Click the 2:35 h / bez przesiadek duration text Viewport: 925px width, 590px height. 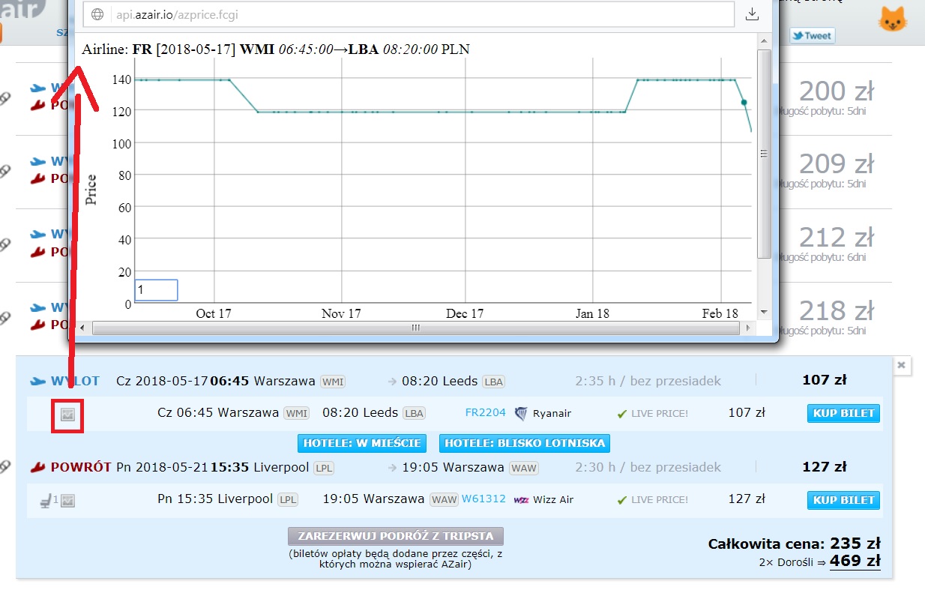tap(648, 381)
